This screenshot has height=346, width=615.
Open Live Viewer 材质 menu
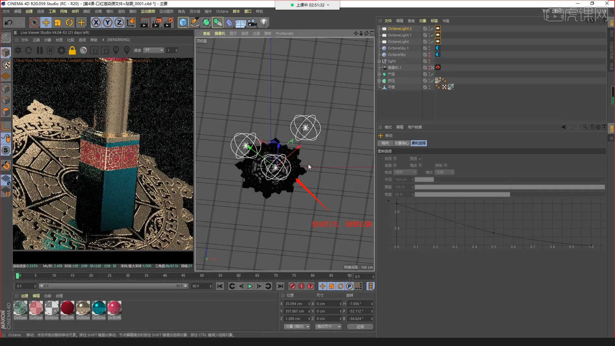coord(59,40)
